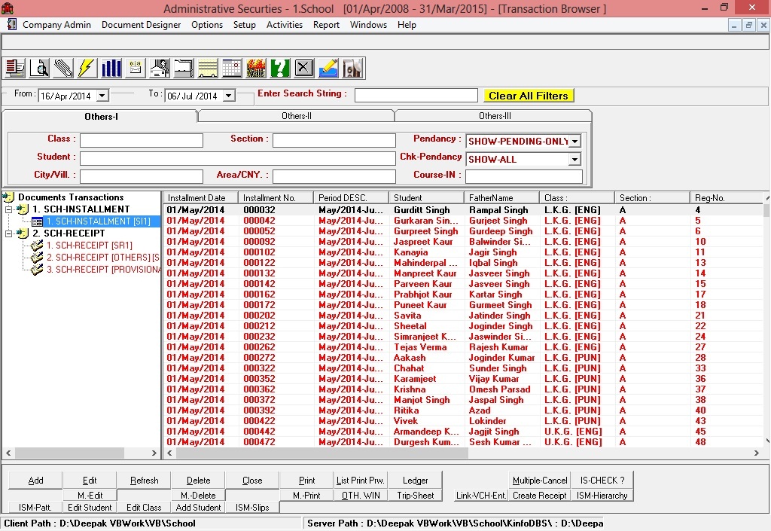
Task: Select the row for student Tejas Verma
Action: tap(463, 347)
